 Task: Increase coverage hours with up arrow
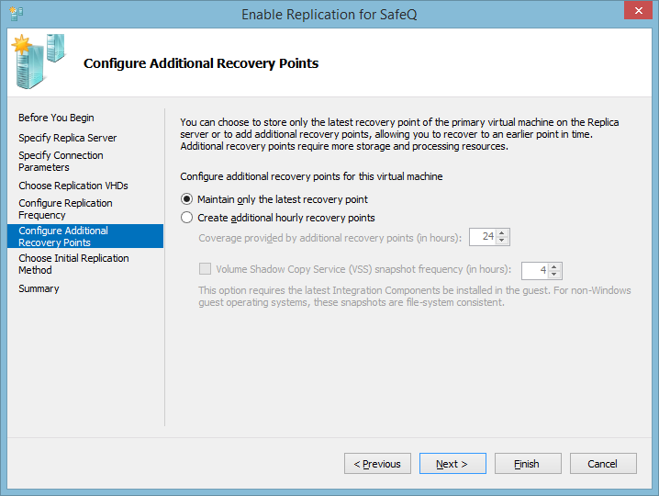point(502,233)
